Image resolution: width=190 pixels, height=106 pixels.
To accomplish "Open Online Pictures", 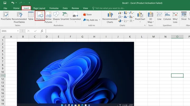I will (x=48, y=18).
